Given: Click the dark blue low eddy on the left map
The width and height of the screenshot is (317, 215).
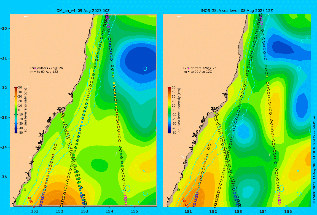Looking at the screenshot, I should point(141,61).
